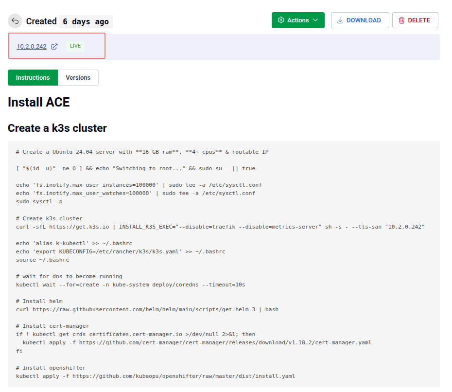Click the DOWNLOAD button

[x=360, y=20]
